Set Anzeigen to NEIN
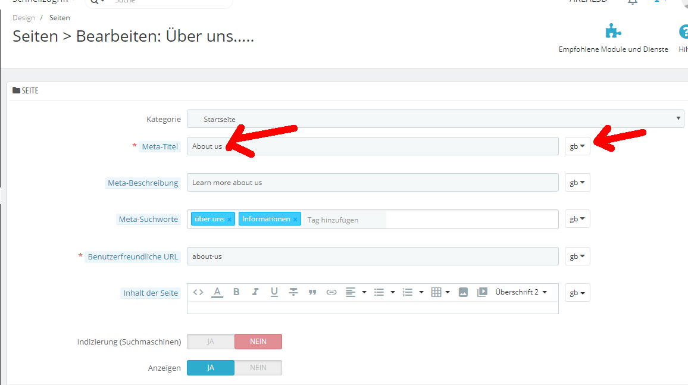The image size is (688, 385). (258, 368)
